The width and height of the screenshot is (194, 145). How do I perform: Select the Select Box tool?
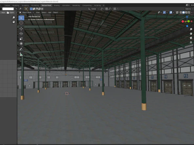click(x=21, y=18)
